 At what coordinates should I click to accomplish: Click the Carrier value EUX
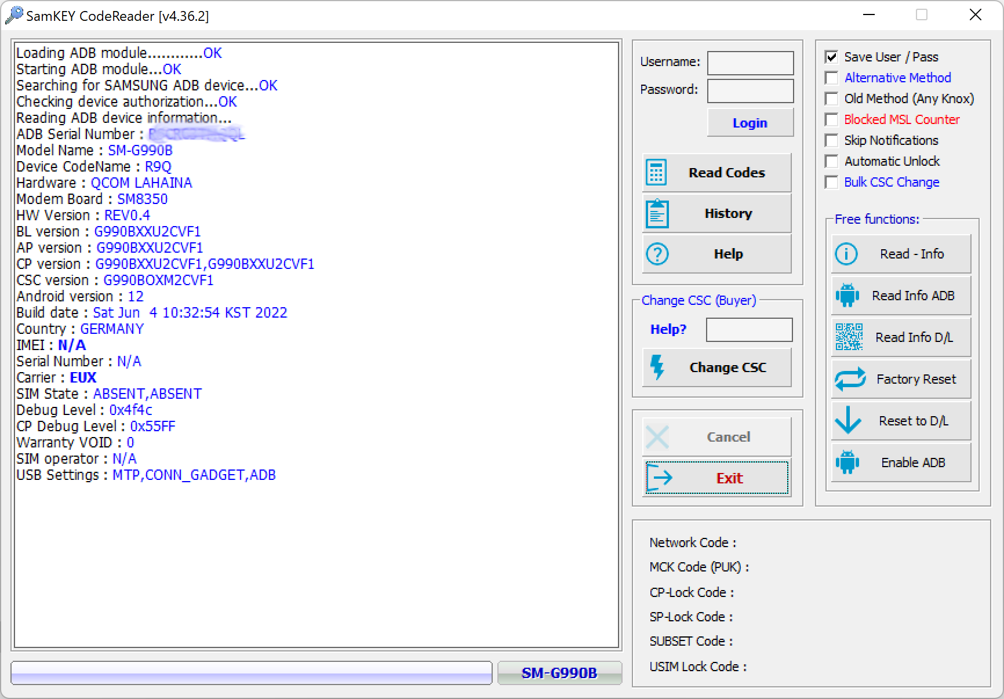point(83,377)
